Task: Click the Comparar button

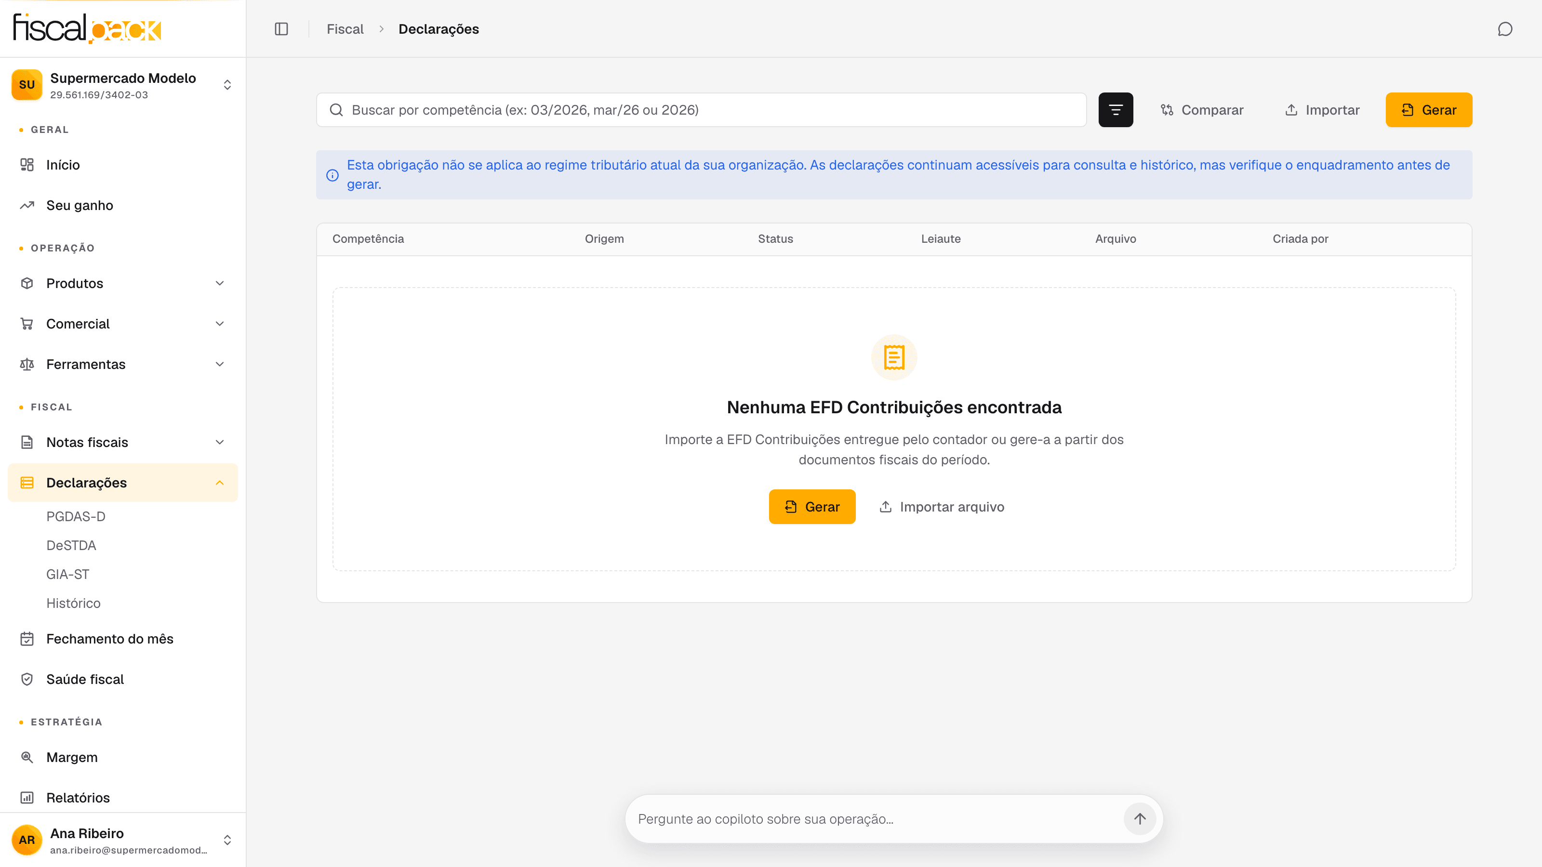Action: 1201,109
